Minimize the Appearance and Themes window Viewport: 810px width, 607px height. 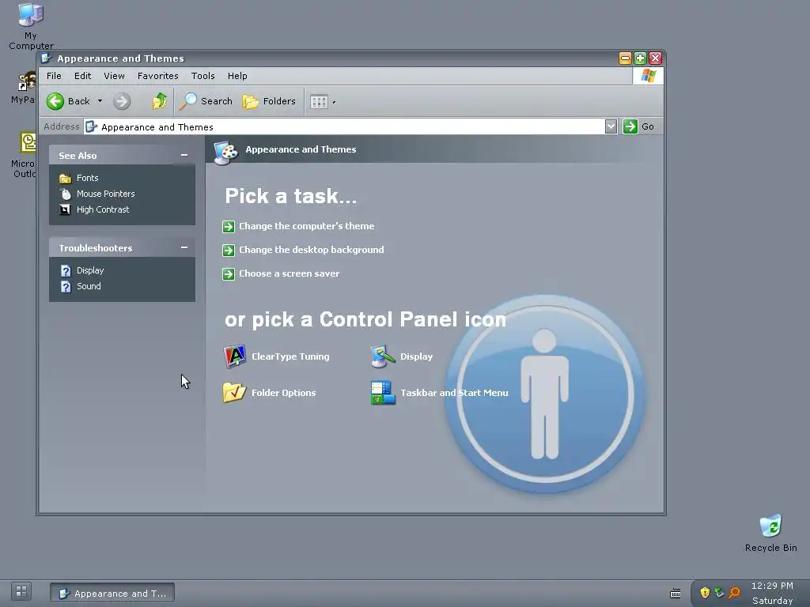[x=625, y=58]
